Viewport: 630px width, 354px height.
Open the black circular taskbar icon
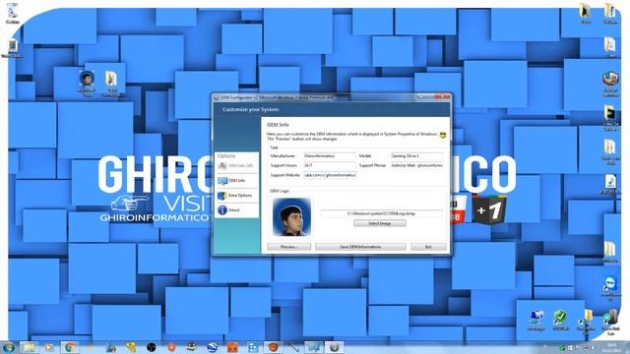click(x=151, y=347)
